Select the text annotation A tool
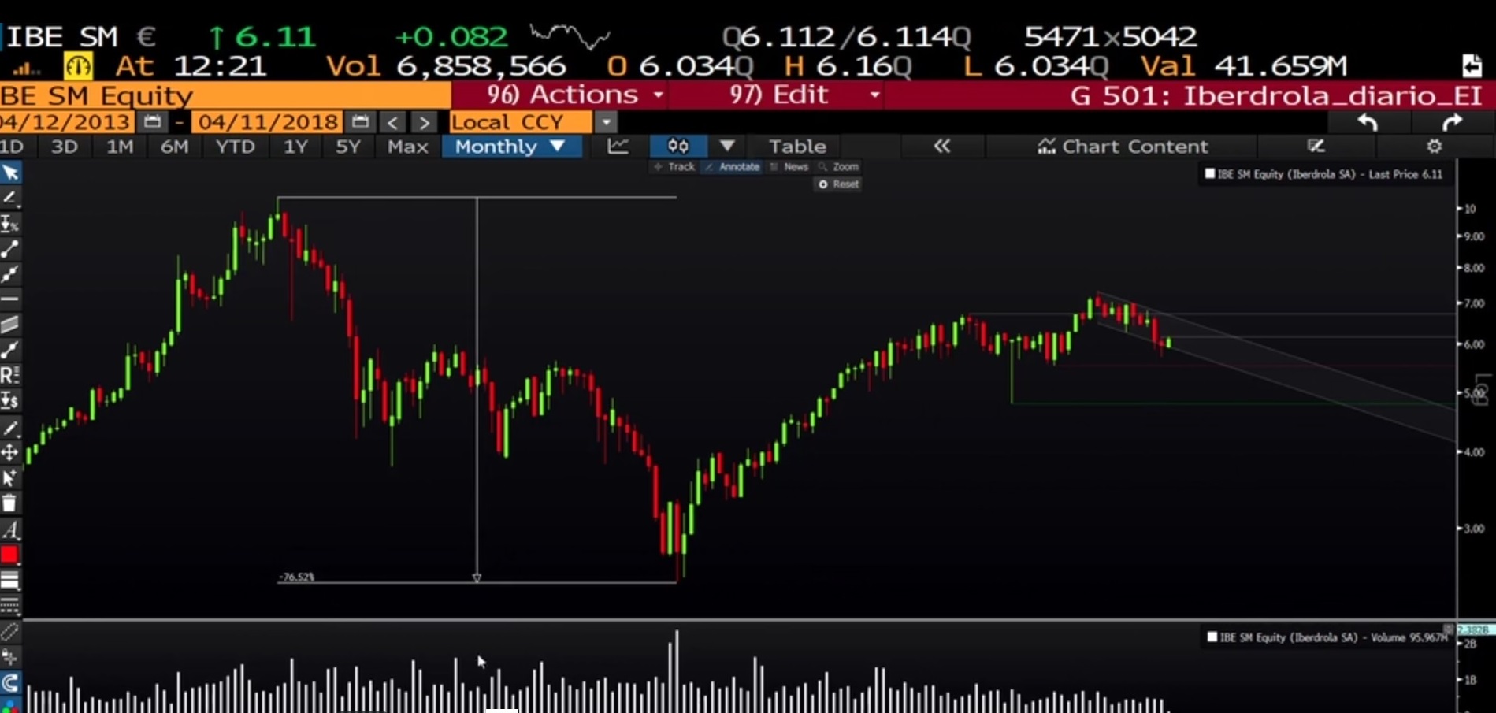 (x=10, y=529)
